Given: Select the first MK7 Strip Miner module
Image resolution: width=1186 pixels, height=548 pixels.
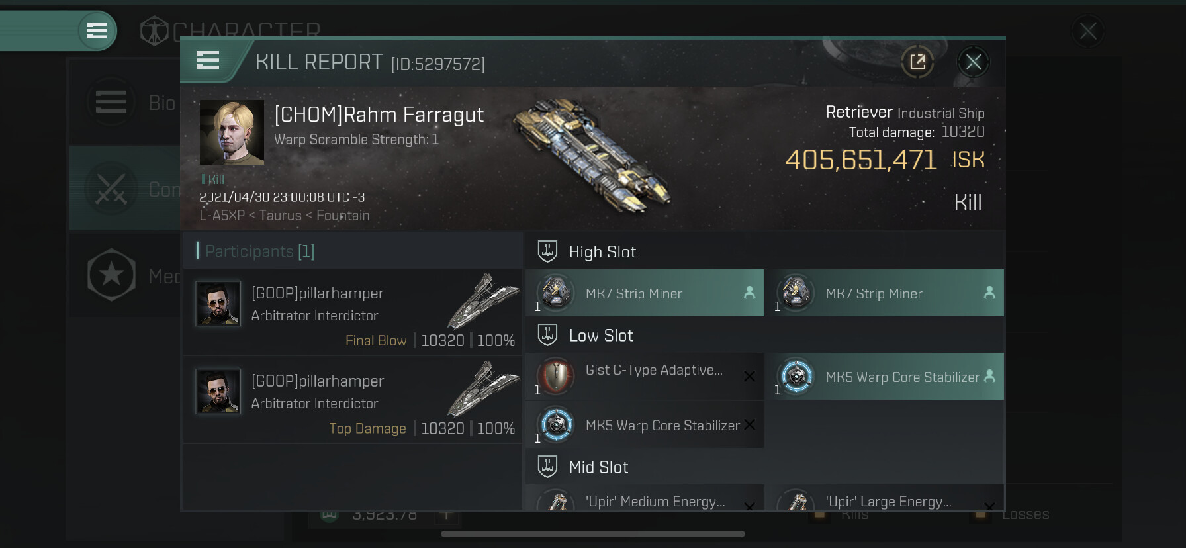Looking at the screenshot, I should [x=645, y=293].
